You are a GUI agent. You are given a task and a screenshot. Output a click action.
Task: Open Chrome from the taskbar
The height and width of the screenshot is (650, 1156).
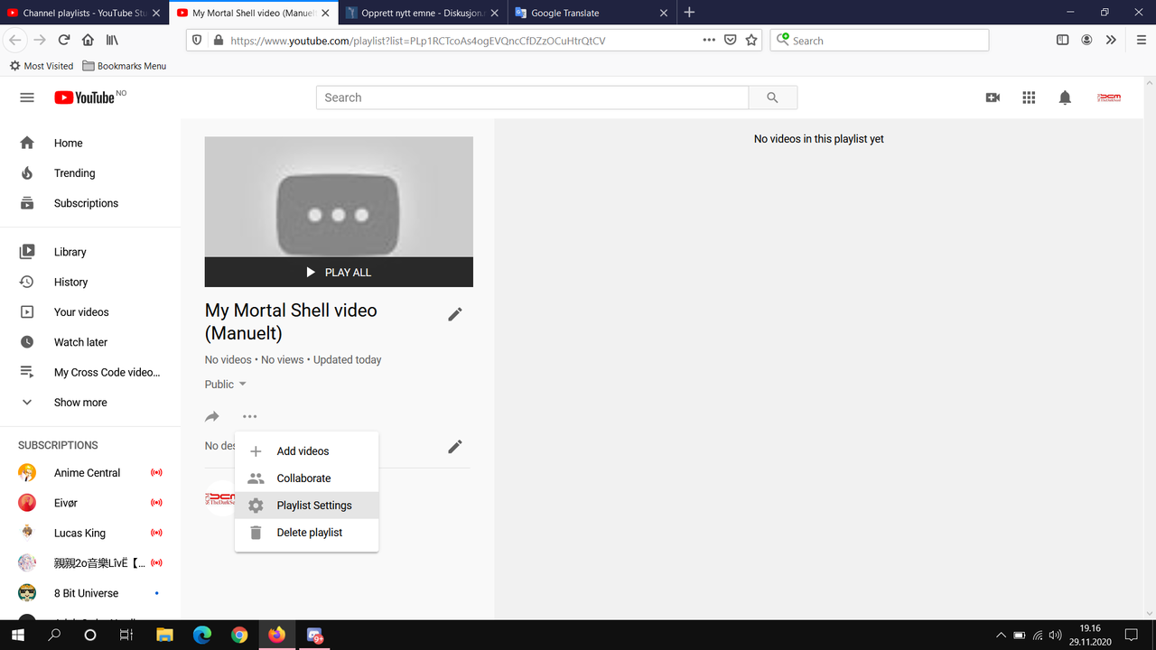(x=238, y=635)
